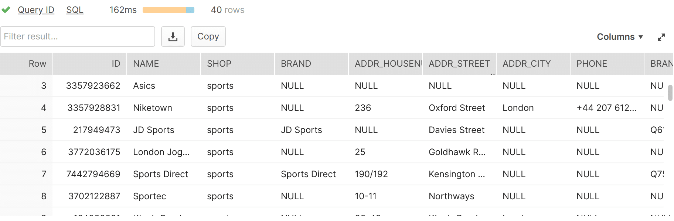Open the Columns dropdown
Image resolution: width=674 pixels, height=221 pixels.
(x=620, y=37)
